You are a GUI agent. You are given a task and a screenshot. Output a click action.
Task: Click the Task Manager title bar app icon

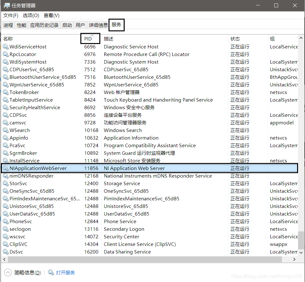7,5
